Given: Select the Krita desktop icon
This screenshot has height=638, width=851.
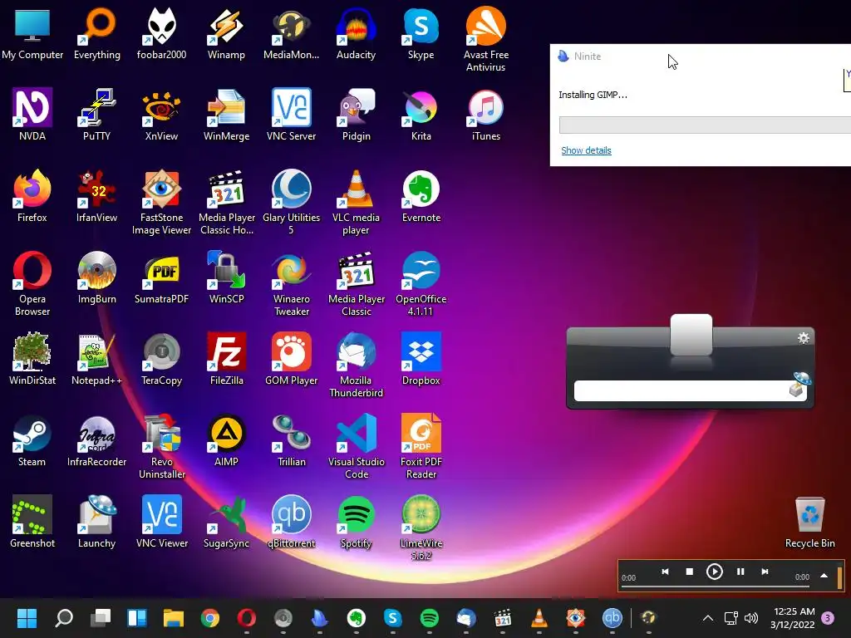Looking at the screenshot, I should pyautogui.click(x=421, y=115).
